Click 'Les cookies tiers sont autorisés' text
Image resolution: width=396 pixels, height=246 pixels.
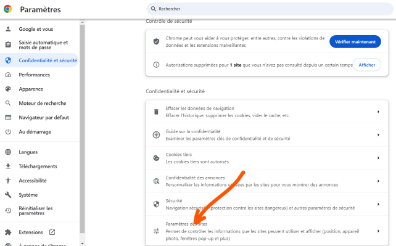coord(197,162)
